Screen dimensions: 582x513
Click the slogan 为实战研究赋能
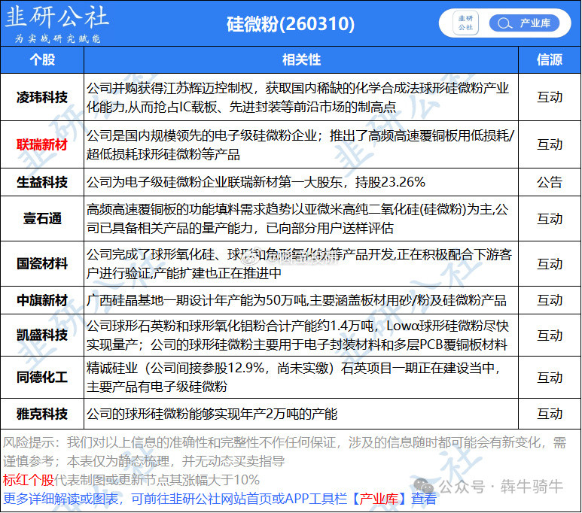pyautogui.click(x=57, y=38)
